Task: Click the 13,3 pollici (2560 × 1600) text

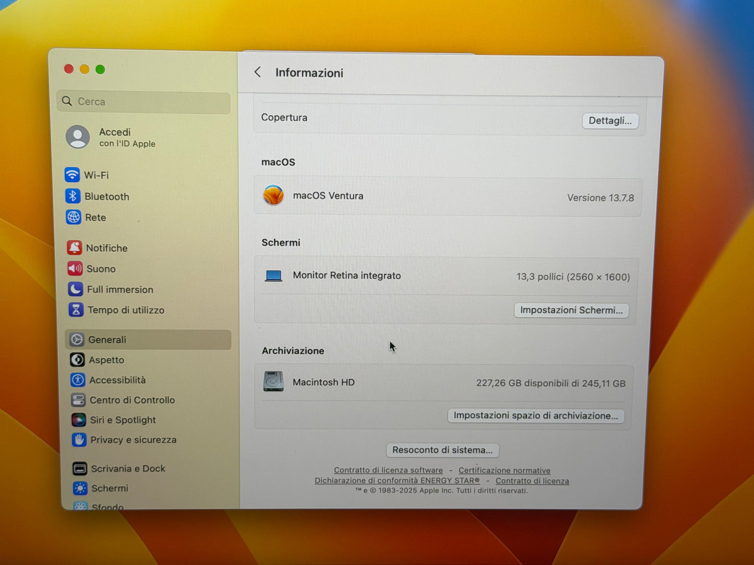Action: tap(573, 277)
